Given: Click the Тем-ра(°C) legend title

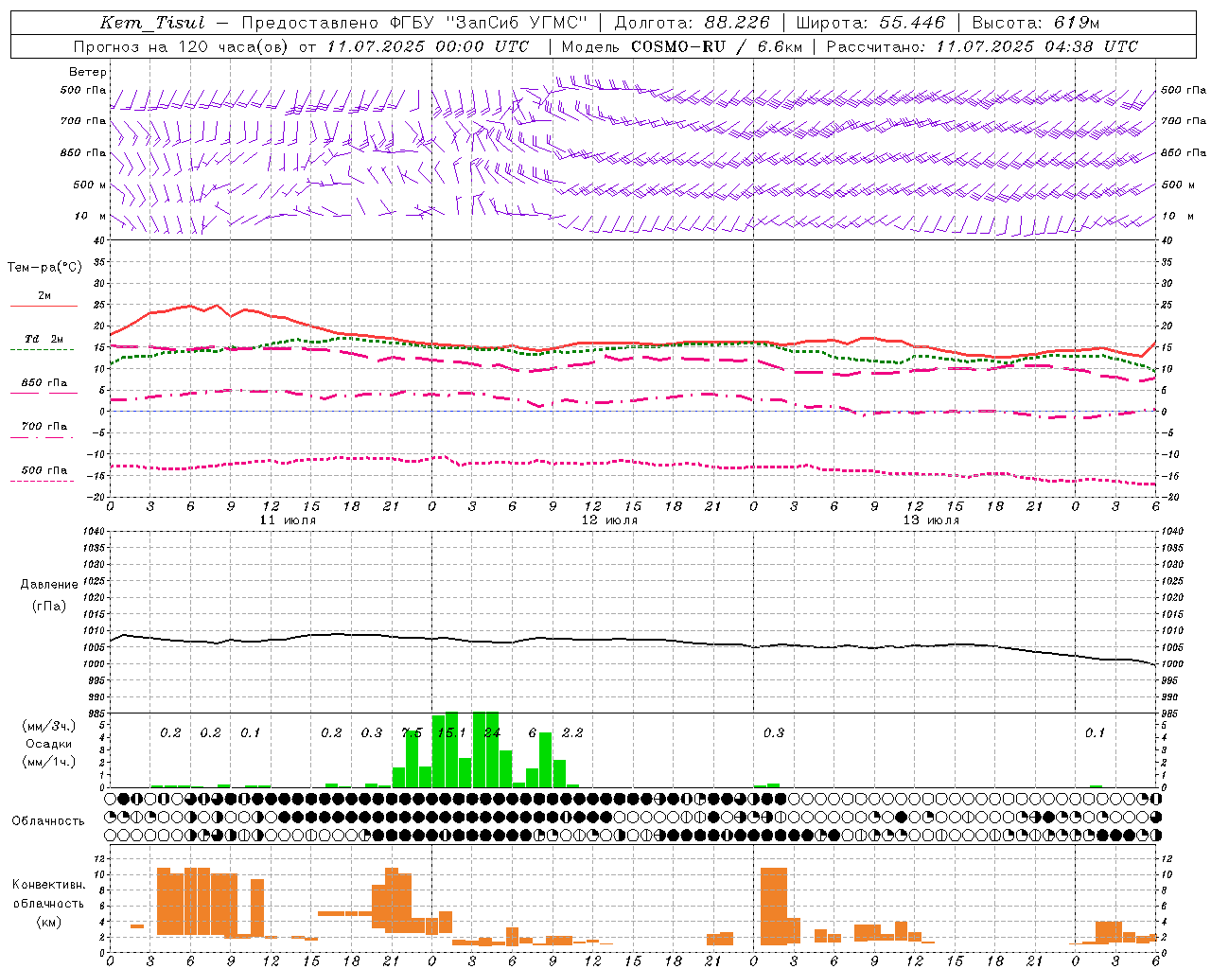Looking at the screenshot, I should pos(44,268).
